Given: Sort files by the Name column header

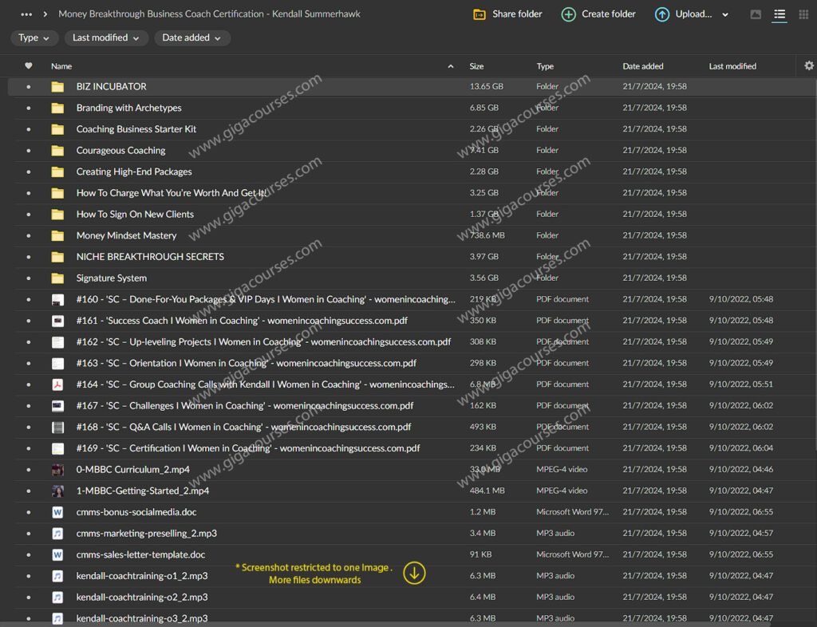Looking at the screenshot, I should pyautogui.click(x=61, y=66).
